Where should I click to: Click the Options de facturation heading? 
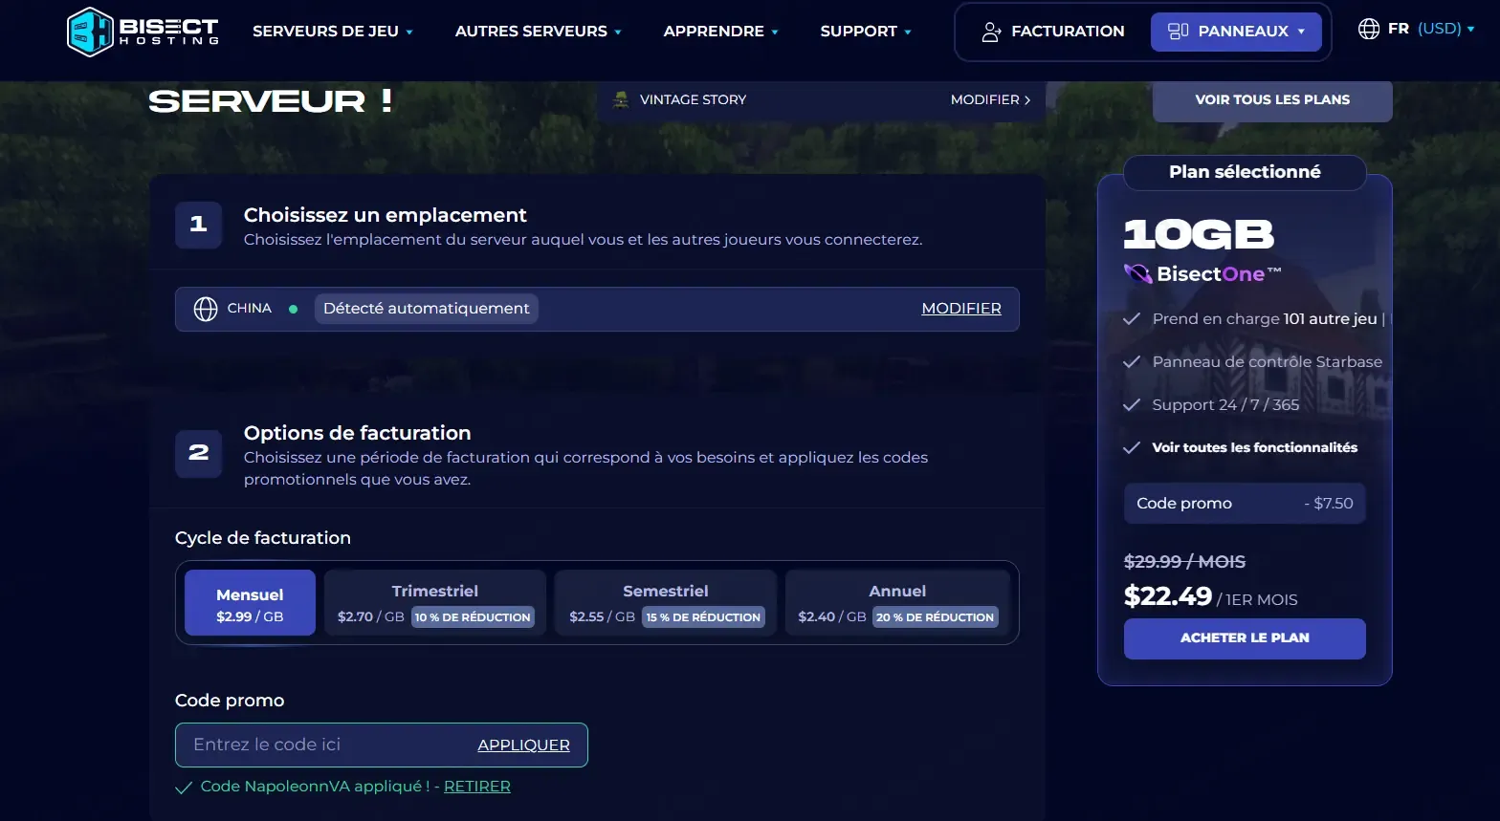[358, 433]
